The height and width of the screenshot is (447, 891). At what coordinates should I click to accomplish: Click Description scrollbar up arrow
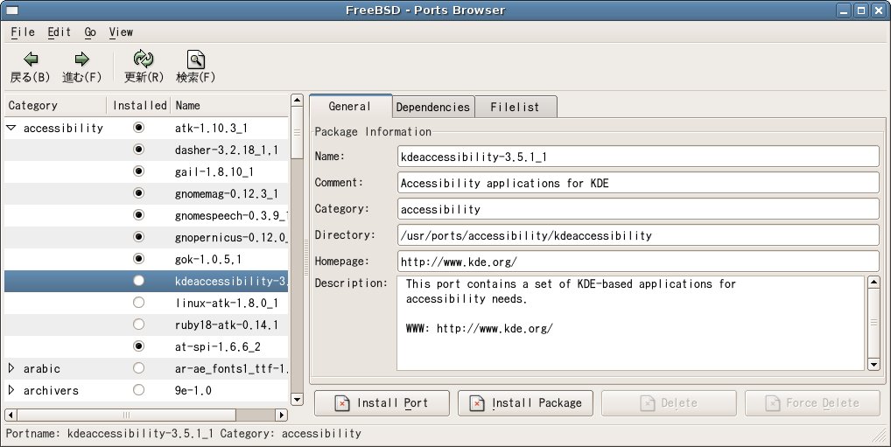pyautogui.click(x=873, y=282)
